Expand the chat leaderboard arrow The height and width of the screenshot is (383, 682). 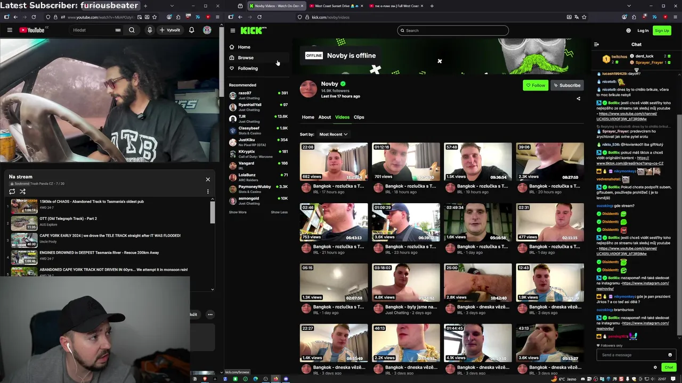pos(636,70)
